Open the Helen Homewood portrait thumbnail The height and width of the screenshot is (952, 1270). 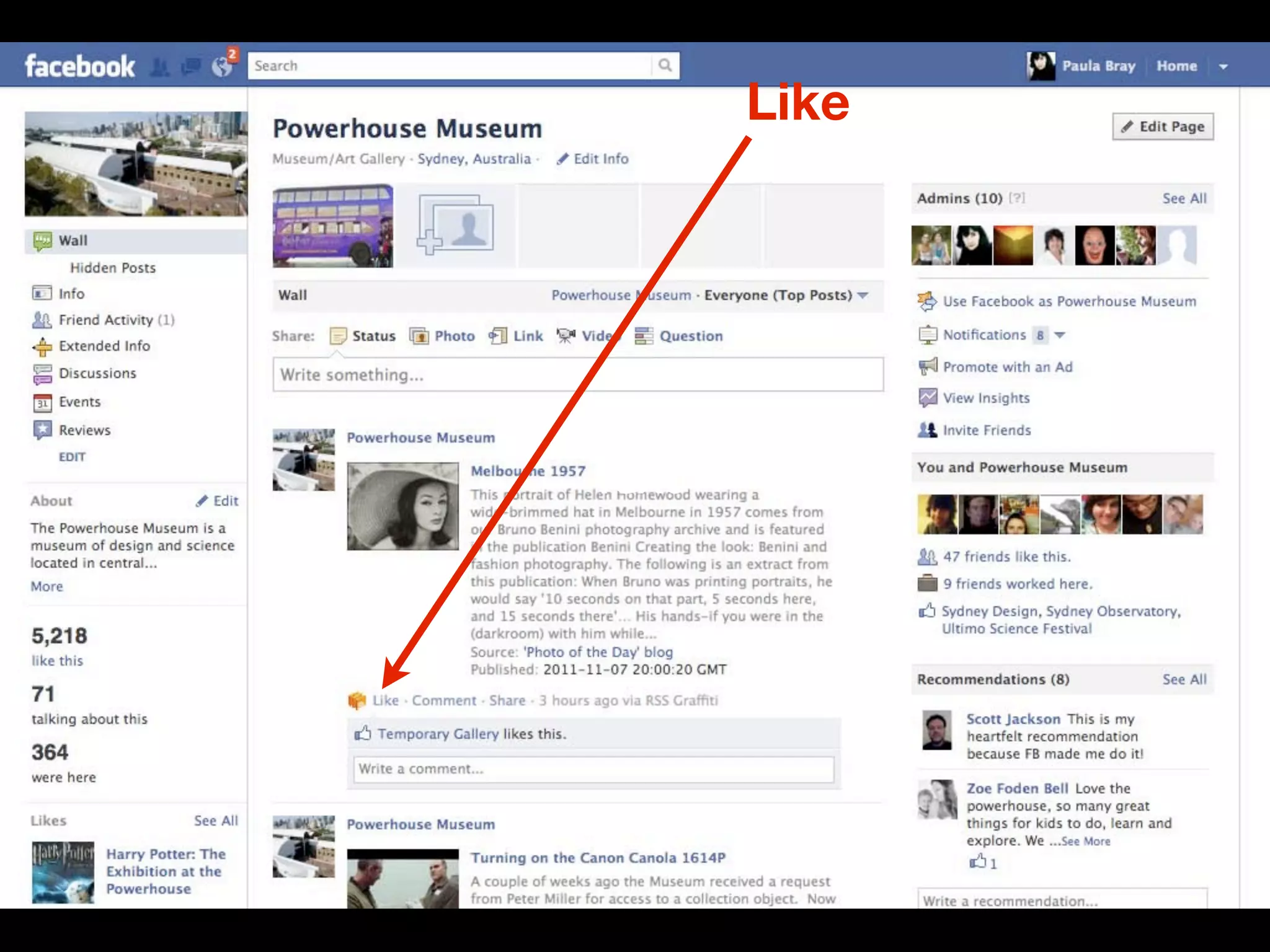(402, 506)
